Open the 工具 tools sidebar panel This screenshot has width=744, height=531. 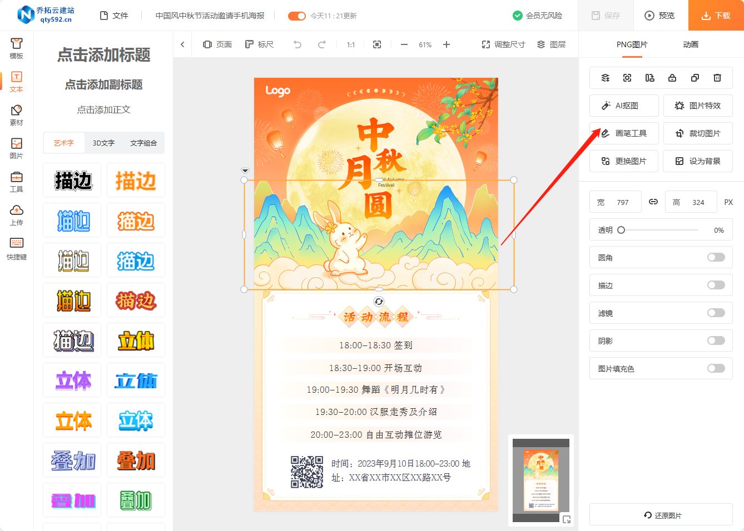[x=17, y=182]
